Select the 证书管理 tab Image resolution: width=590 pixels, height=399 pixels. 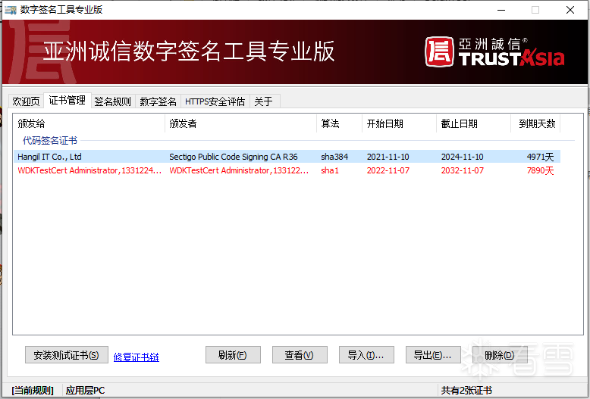pyautogui.click(x=67, y=100)
